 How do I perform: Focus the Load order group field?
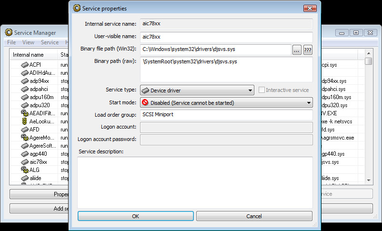pyautogui.click(x=226, y=115)
